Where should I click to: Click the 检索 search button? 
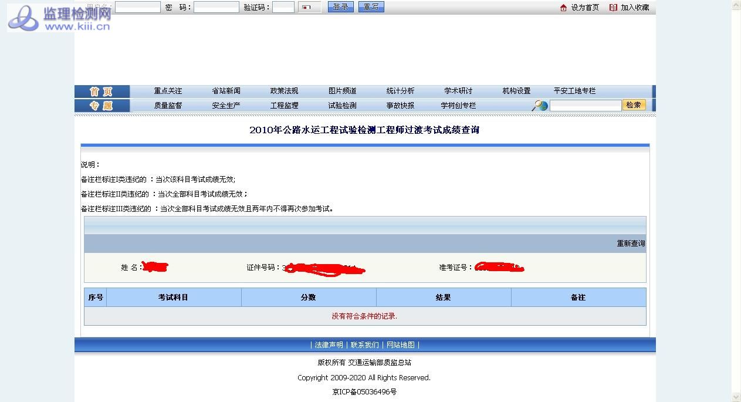634,105
